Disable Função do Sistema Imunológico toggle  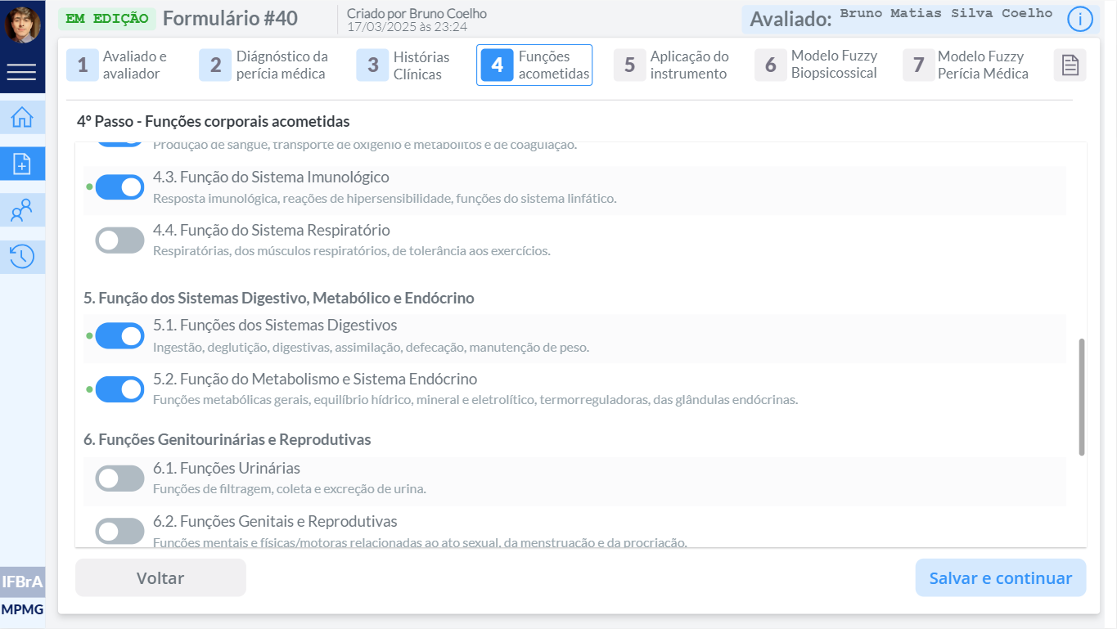[119, 187]
